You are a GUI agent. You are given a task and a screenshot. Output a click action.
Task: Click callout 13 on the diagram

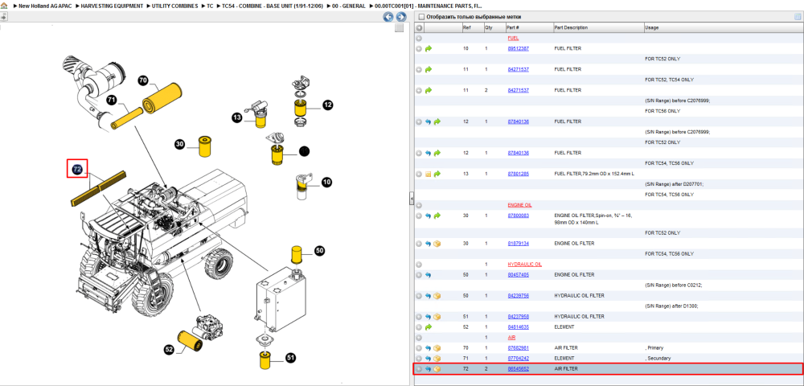point(236,118)
